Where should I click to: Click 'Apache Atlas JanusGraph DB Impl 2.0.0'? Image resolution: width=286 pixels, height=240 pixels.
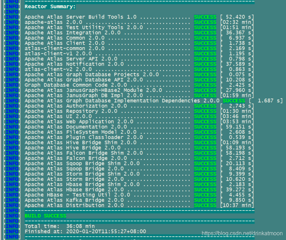tap(84, 96)
